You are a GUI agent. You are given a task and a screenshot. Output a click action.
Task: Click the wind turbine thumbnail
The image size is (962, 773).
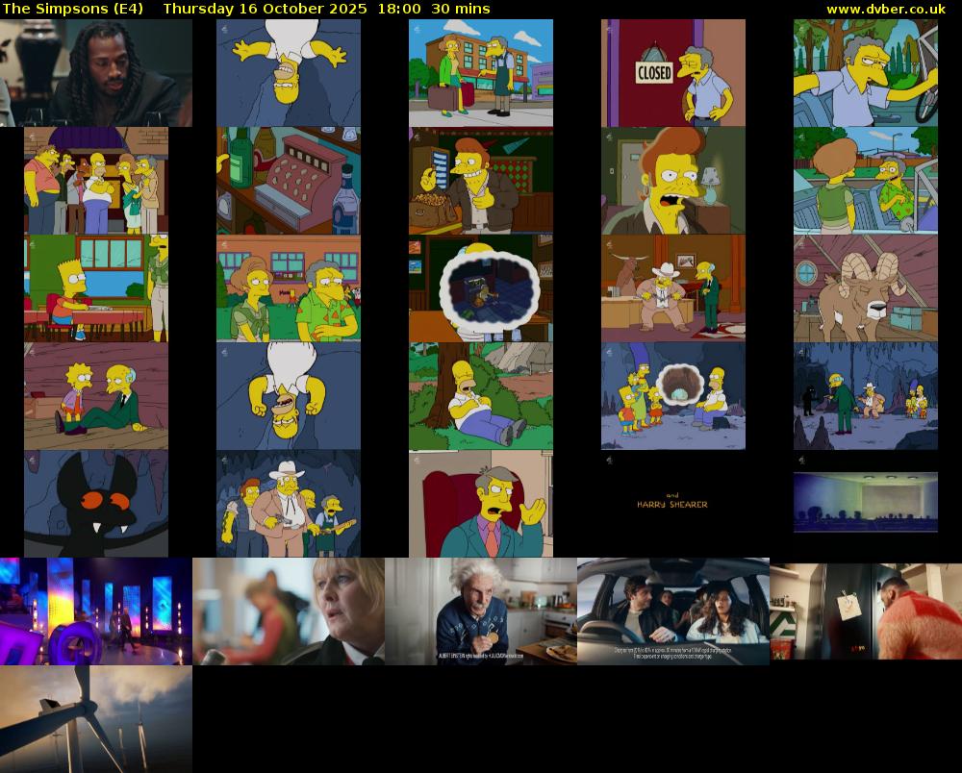click(96, 719)
